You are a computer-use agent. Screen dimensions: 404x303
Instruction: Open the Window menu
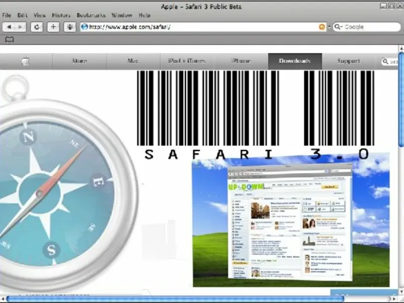click(x=122, y=15)
